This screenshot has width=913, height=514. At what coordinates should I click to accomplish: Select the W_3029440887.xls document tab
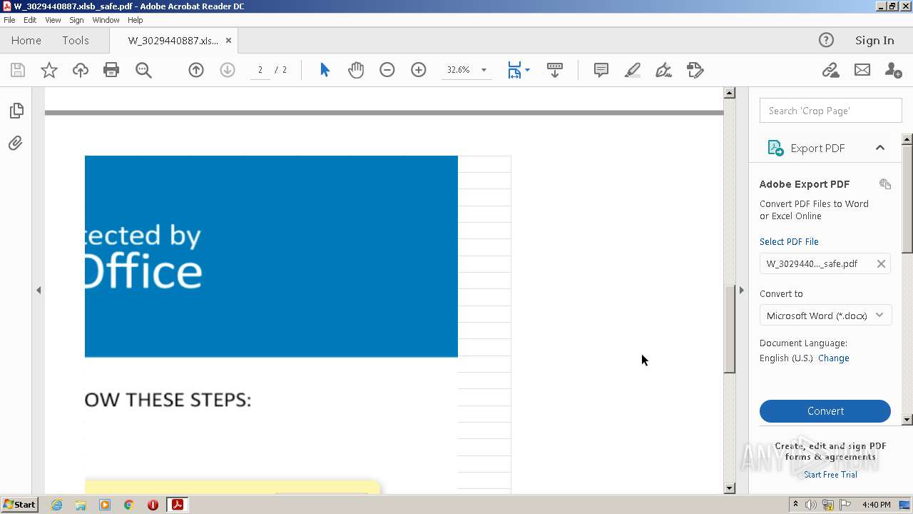tap(173, 41)
